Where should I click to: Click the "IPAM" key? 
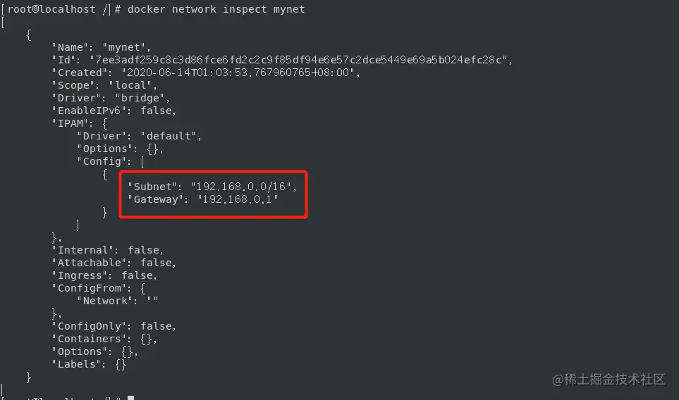tap(69, 123)
